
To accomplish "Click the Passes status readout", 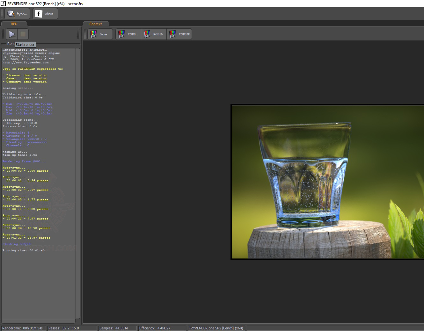I will (x=64, y=328).
